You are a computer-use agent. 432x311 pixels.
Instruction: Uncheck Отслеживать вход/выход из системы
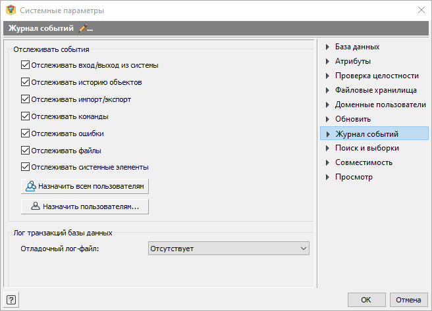point(25,65)
